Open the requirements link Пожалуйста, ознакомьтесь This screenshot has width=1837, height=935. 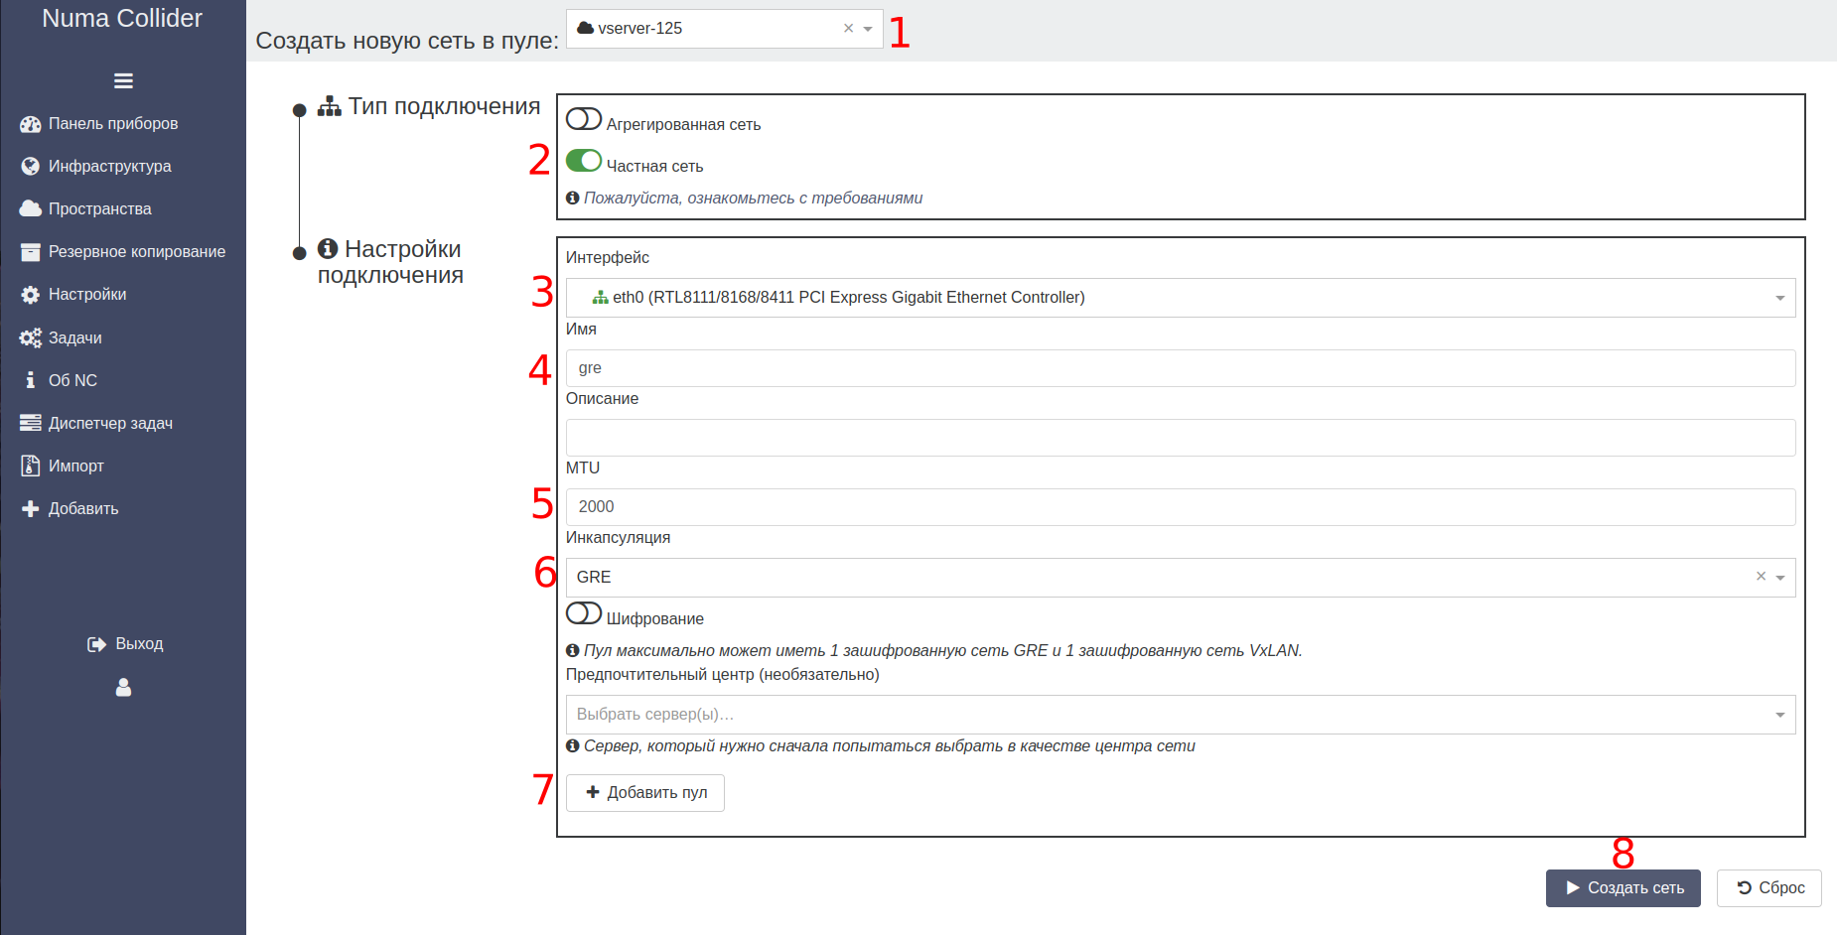click(x=753, y=199)
